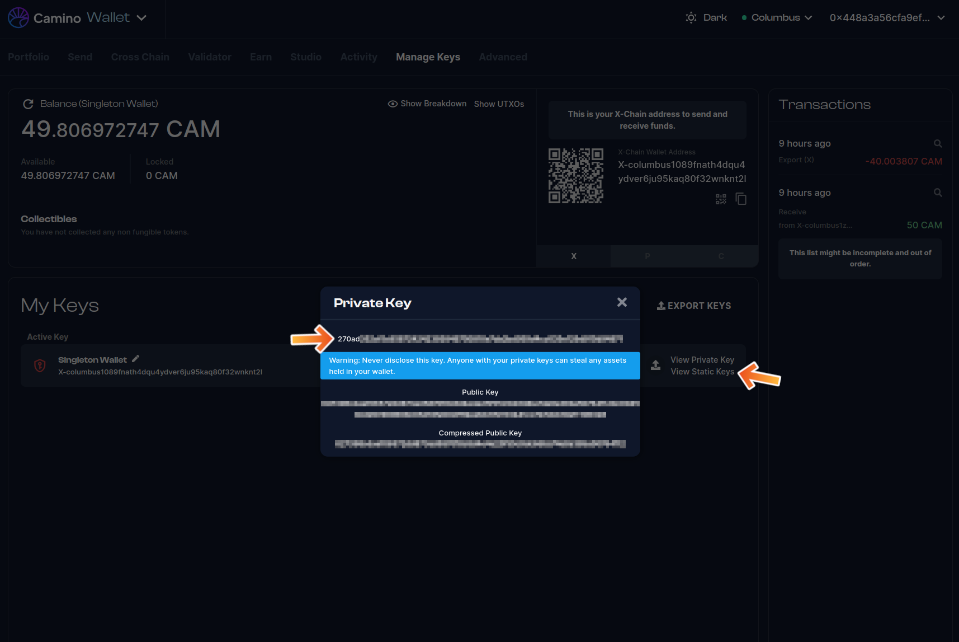
Task: Open the Cross Chain menu item
Action: [140, 57]
